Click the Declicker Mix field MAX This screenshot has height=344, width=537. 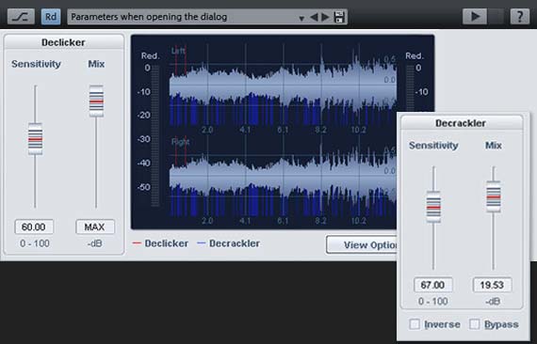click(95, 227)
